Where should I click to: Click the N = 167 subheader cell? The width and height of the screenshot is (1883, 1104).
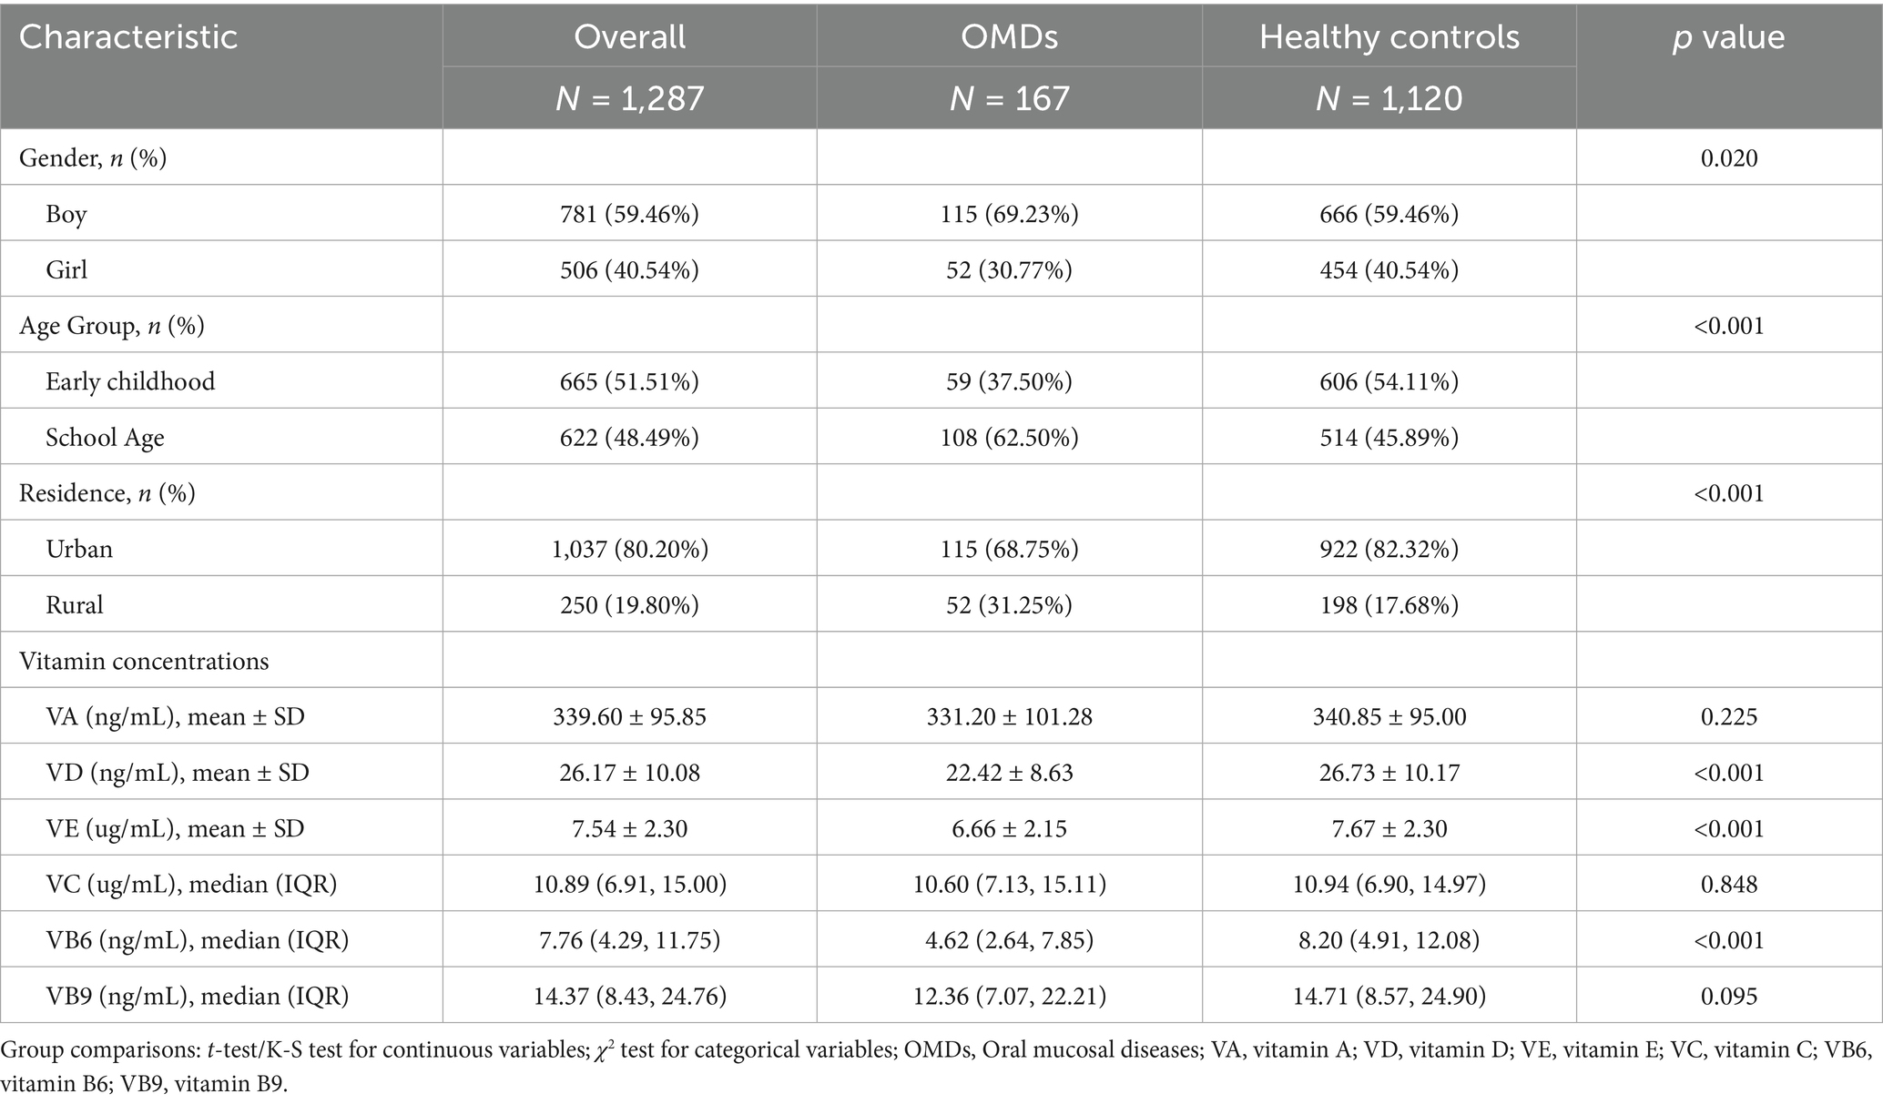click(x=1009, y=97)
